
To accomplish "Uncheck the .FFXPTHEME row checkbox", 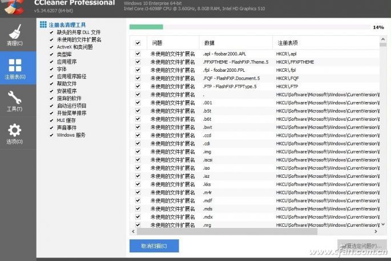I will pyautogui.click(x=138, y=62).
